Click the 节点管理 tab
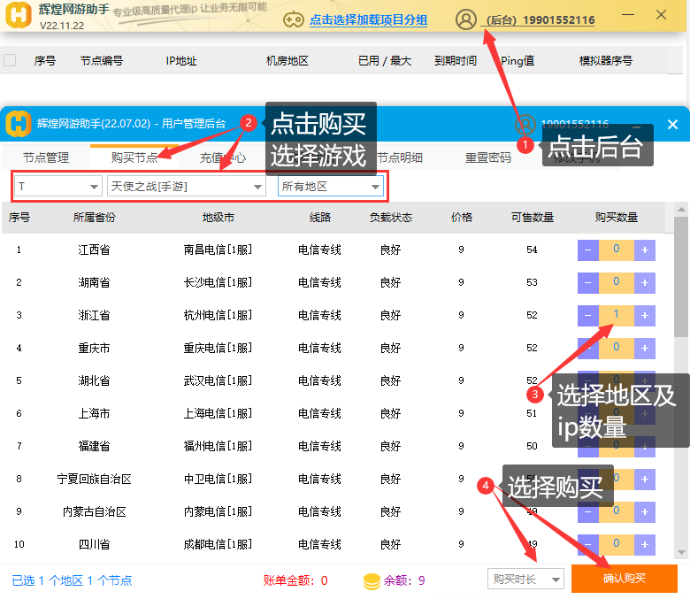This screenshot has width=690, height=599. pos(46,157)
